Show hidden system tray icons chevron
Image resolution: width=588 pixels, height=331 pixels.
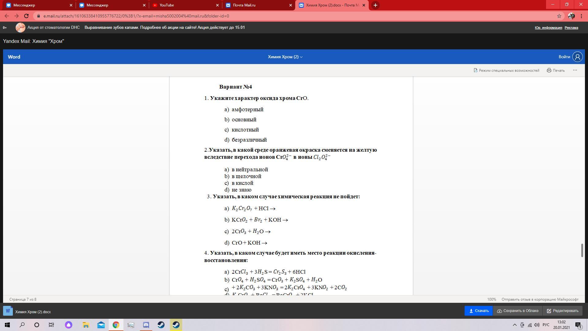514,325
